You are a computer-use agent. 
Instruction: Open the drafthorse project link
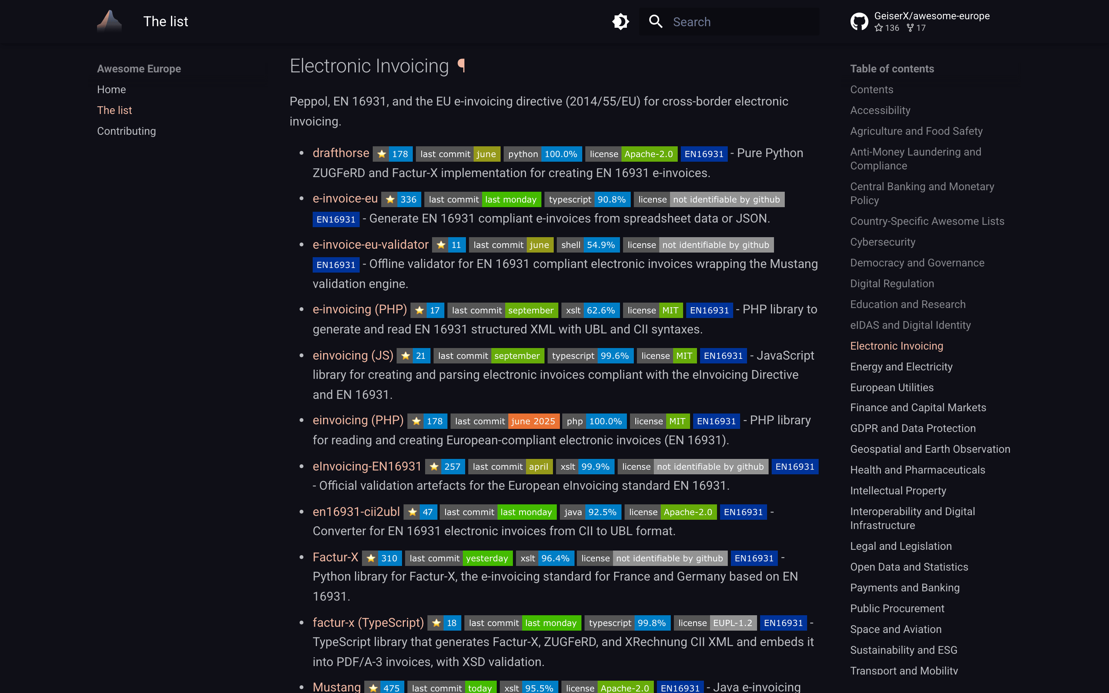tap(340, 153)
